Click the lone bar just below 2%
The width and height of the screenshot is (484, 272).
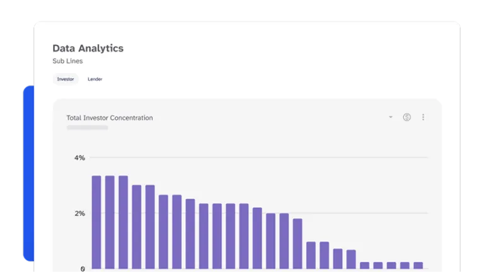point(297,244)
